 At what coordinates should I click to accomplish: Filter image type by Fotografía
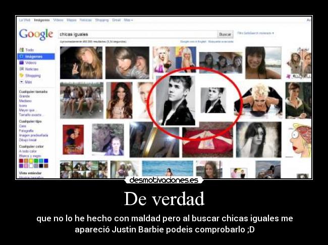point(26,131)
